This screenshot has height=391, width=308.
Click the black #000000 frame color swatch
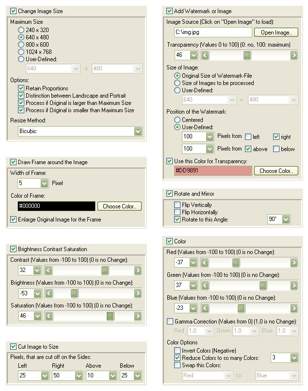[57, 206]
